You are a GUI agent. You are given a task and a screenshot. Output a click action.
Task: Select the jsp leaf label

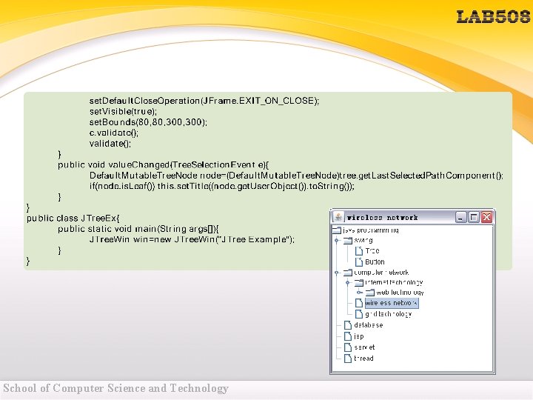[359, 336]
